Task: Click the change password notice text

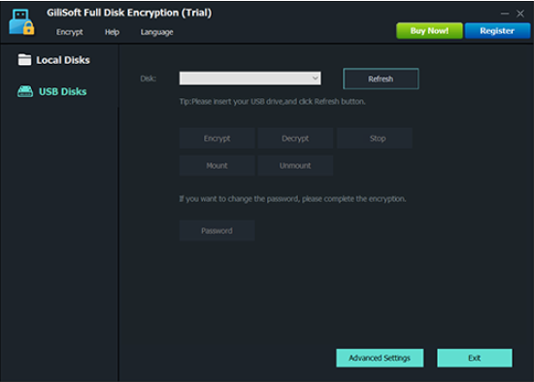Action: (292, 199)
